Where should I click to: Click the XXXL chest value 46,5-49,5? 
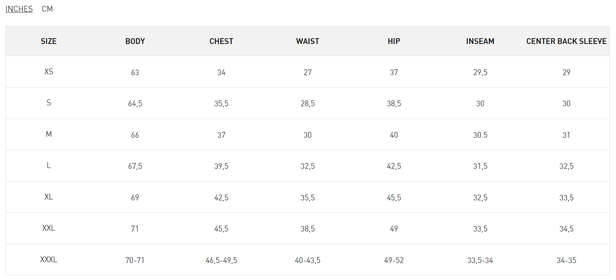221,261
